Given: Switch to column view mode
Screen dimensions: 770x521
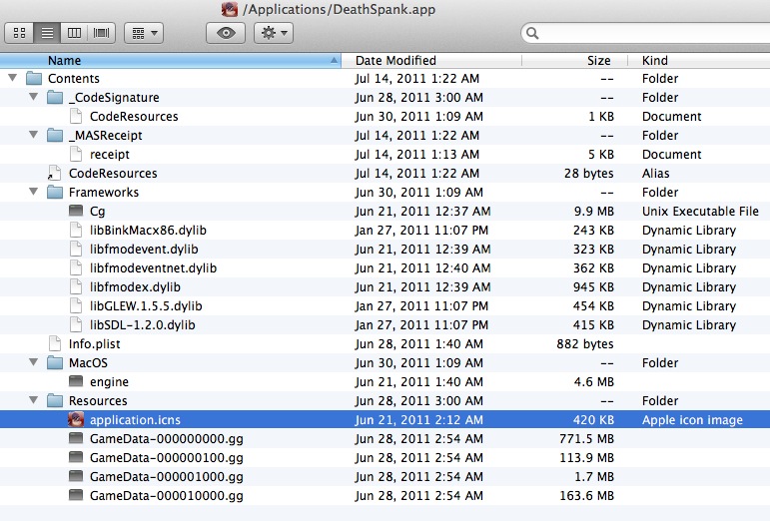Looking at the screenshot, I should (74, 33).
